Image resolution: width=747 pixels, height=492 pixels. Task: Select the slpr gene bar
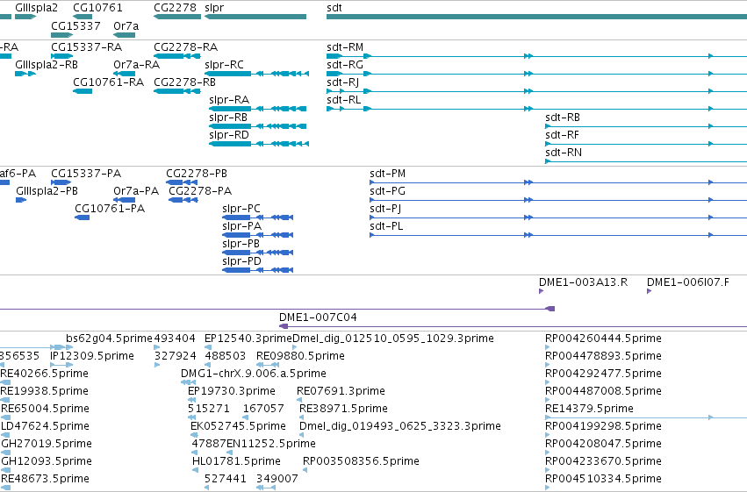click(x=255, y=17)
